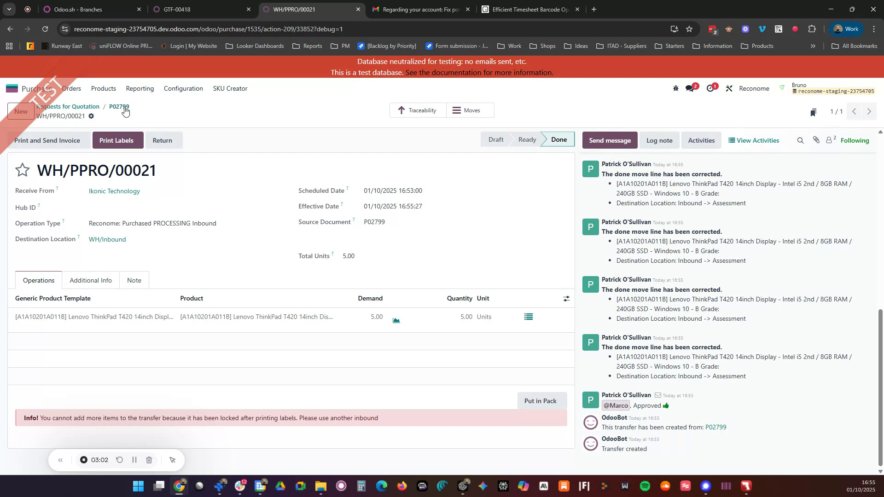884x497 pixels.
Task: Switch to the Additional Info tab
Action: (91, 280)
